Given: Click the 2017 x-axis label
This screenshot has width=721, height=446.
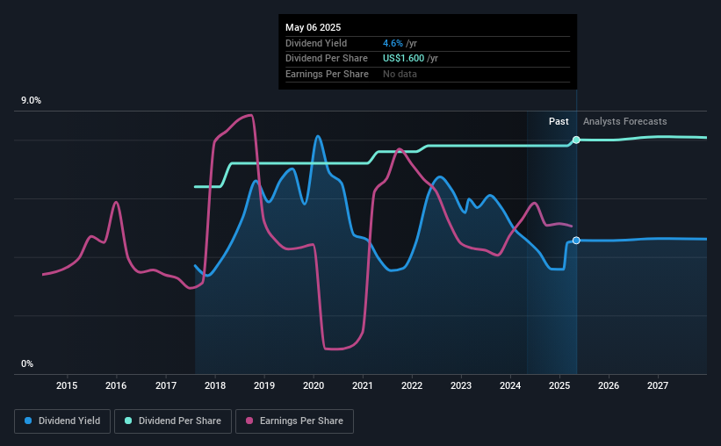Looking at the screenshot, I should click(x=165, y=385).
